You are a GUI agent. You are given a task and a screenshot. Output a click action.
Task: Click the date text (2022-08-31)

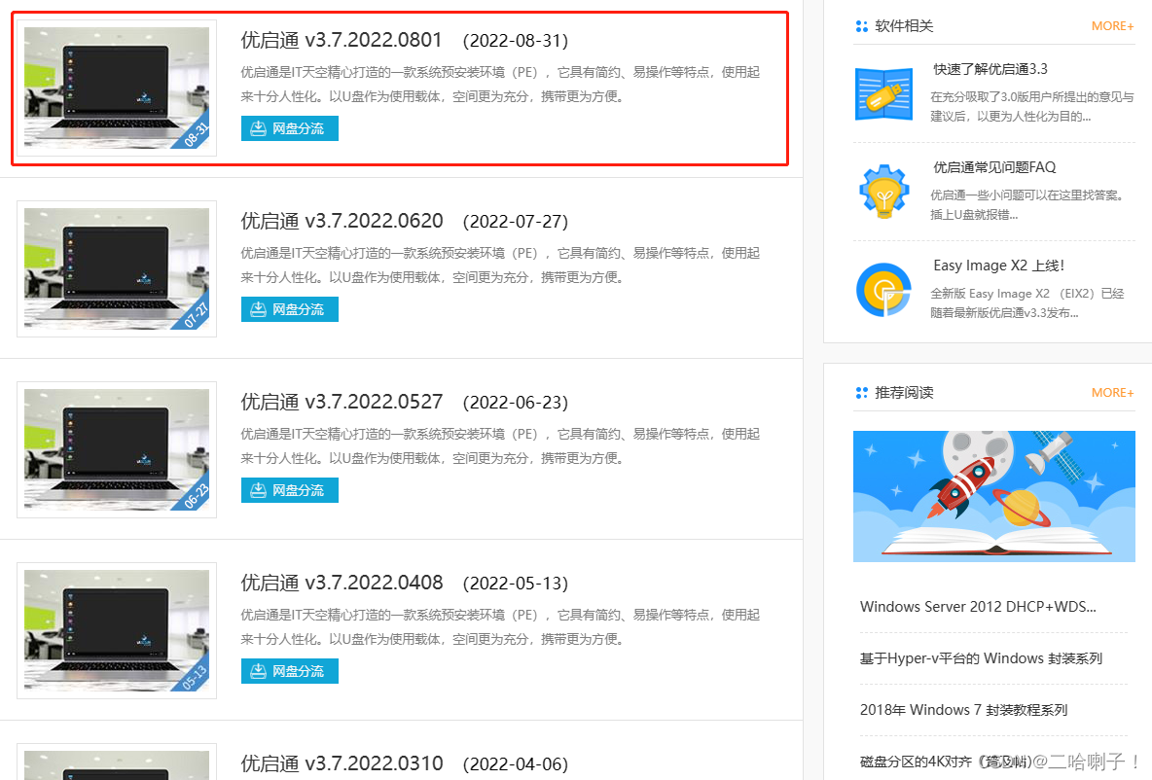(516, 41)
